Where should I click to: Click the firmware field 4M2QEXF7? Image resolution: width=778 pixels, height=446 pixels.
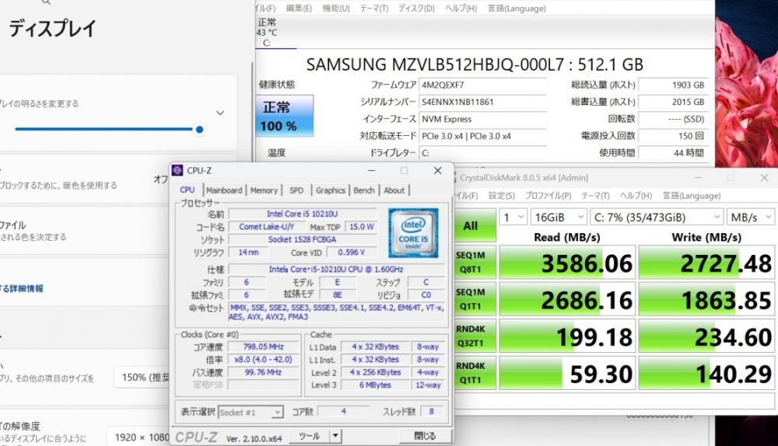(482, 85)
